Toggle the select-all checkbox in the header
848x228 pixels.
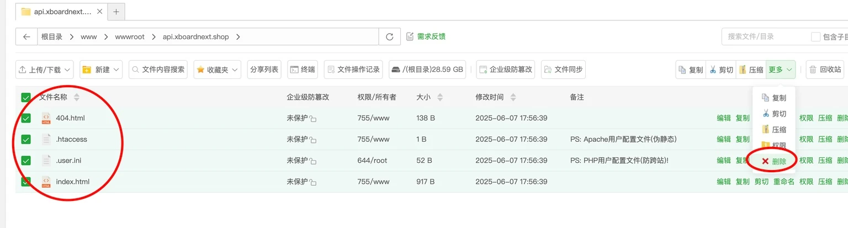coord(26,98)
